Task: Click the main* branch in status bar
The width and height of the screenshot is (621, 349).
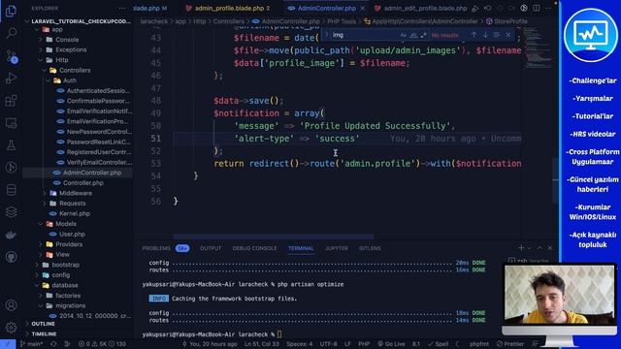Action: point(32,344)
